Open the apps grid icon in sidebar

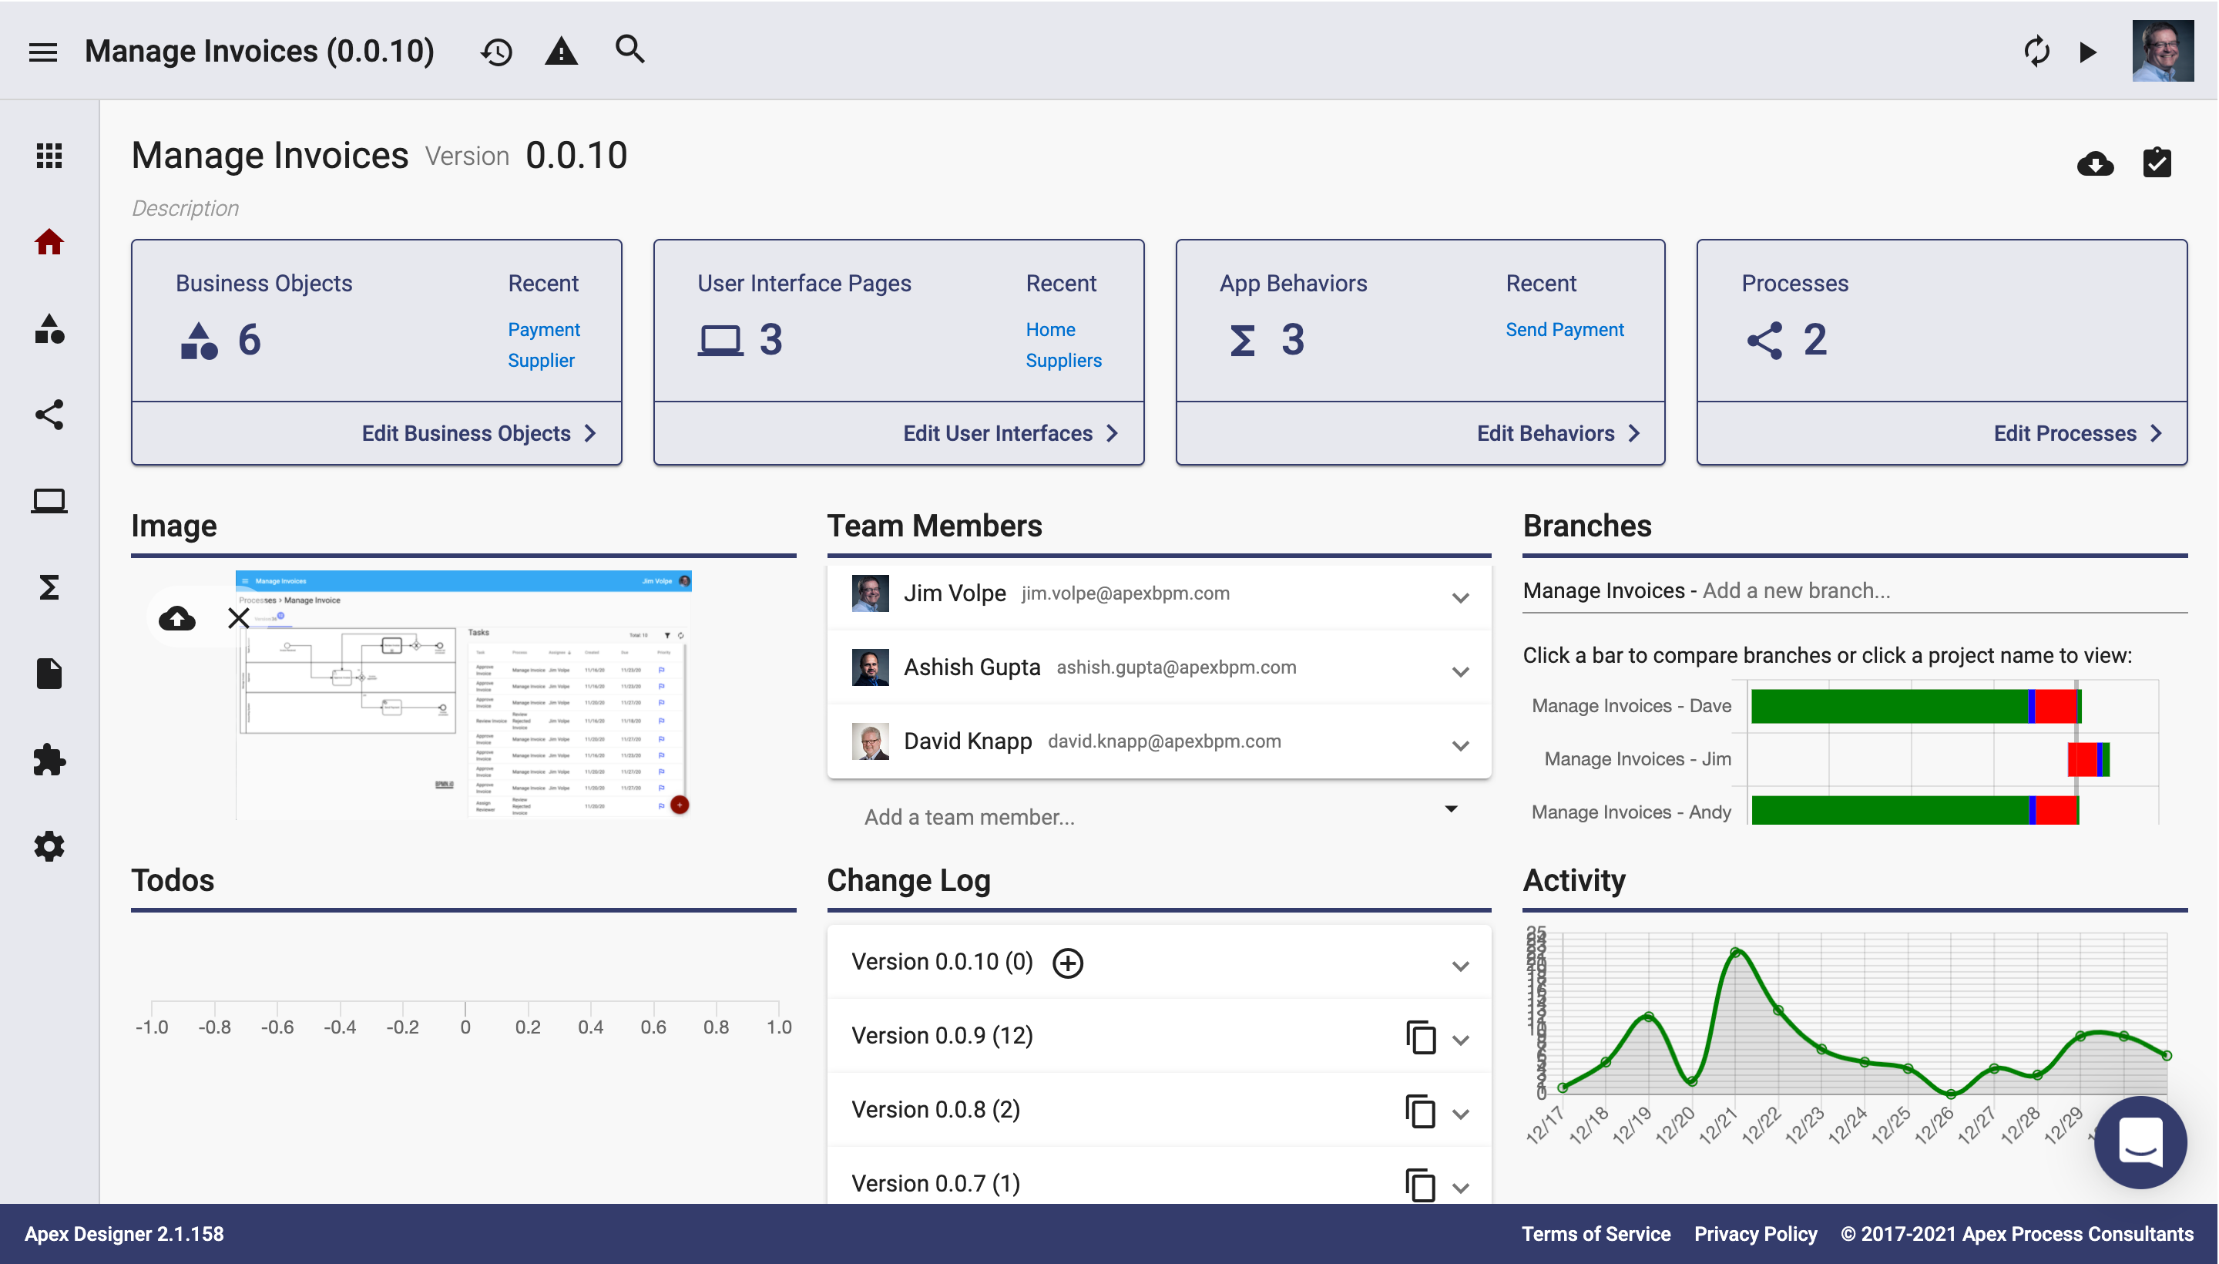[x=49, y=156]
